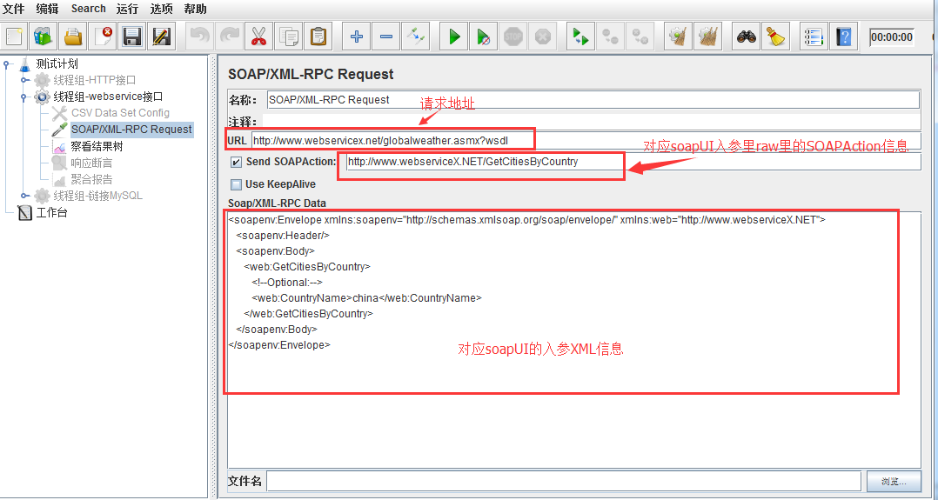
Task: Open the 运行 menu
Action: (127, 9)
